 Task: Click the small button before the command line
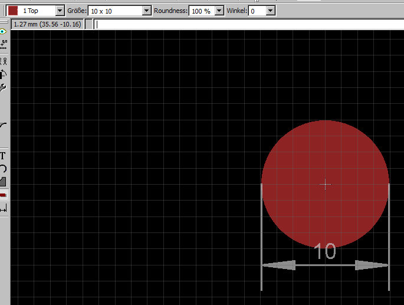click(88, 24)
